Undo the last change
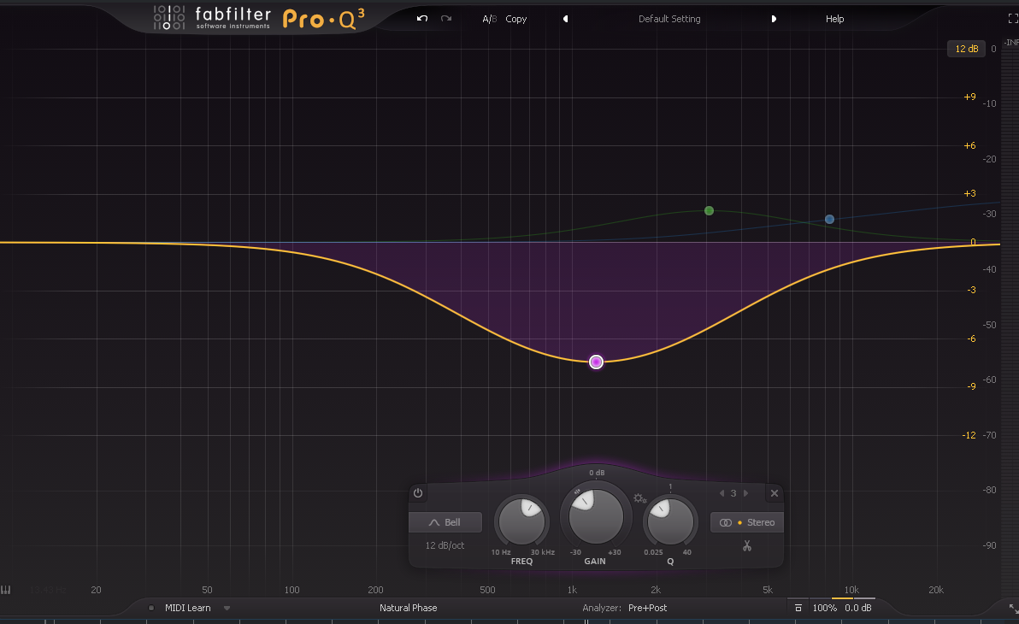The width and height of the screenshot is (1019, 624). 422,19
